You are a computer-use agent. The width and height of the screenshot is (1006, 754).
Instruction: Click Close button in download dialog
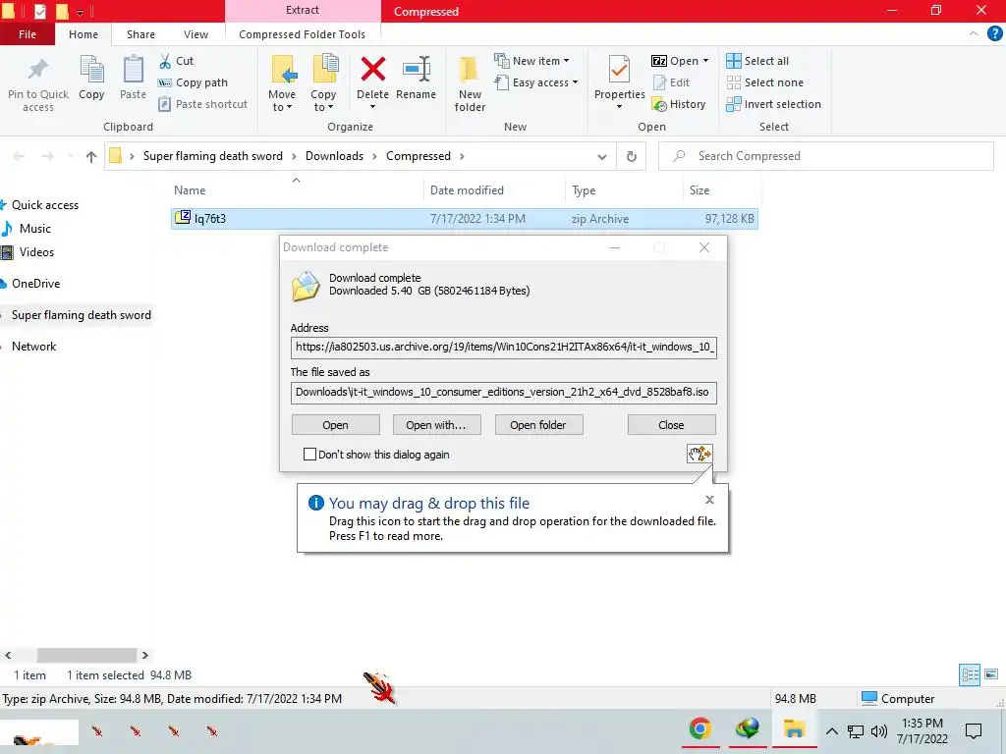671,425
